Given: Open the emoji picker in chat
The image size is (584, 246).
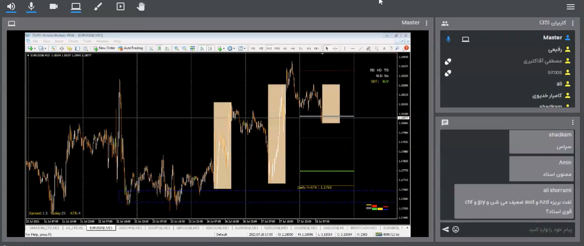Looking at the screenshot, I should [456, 229].
